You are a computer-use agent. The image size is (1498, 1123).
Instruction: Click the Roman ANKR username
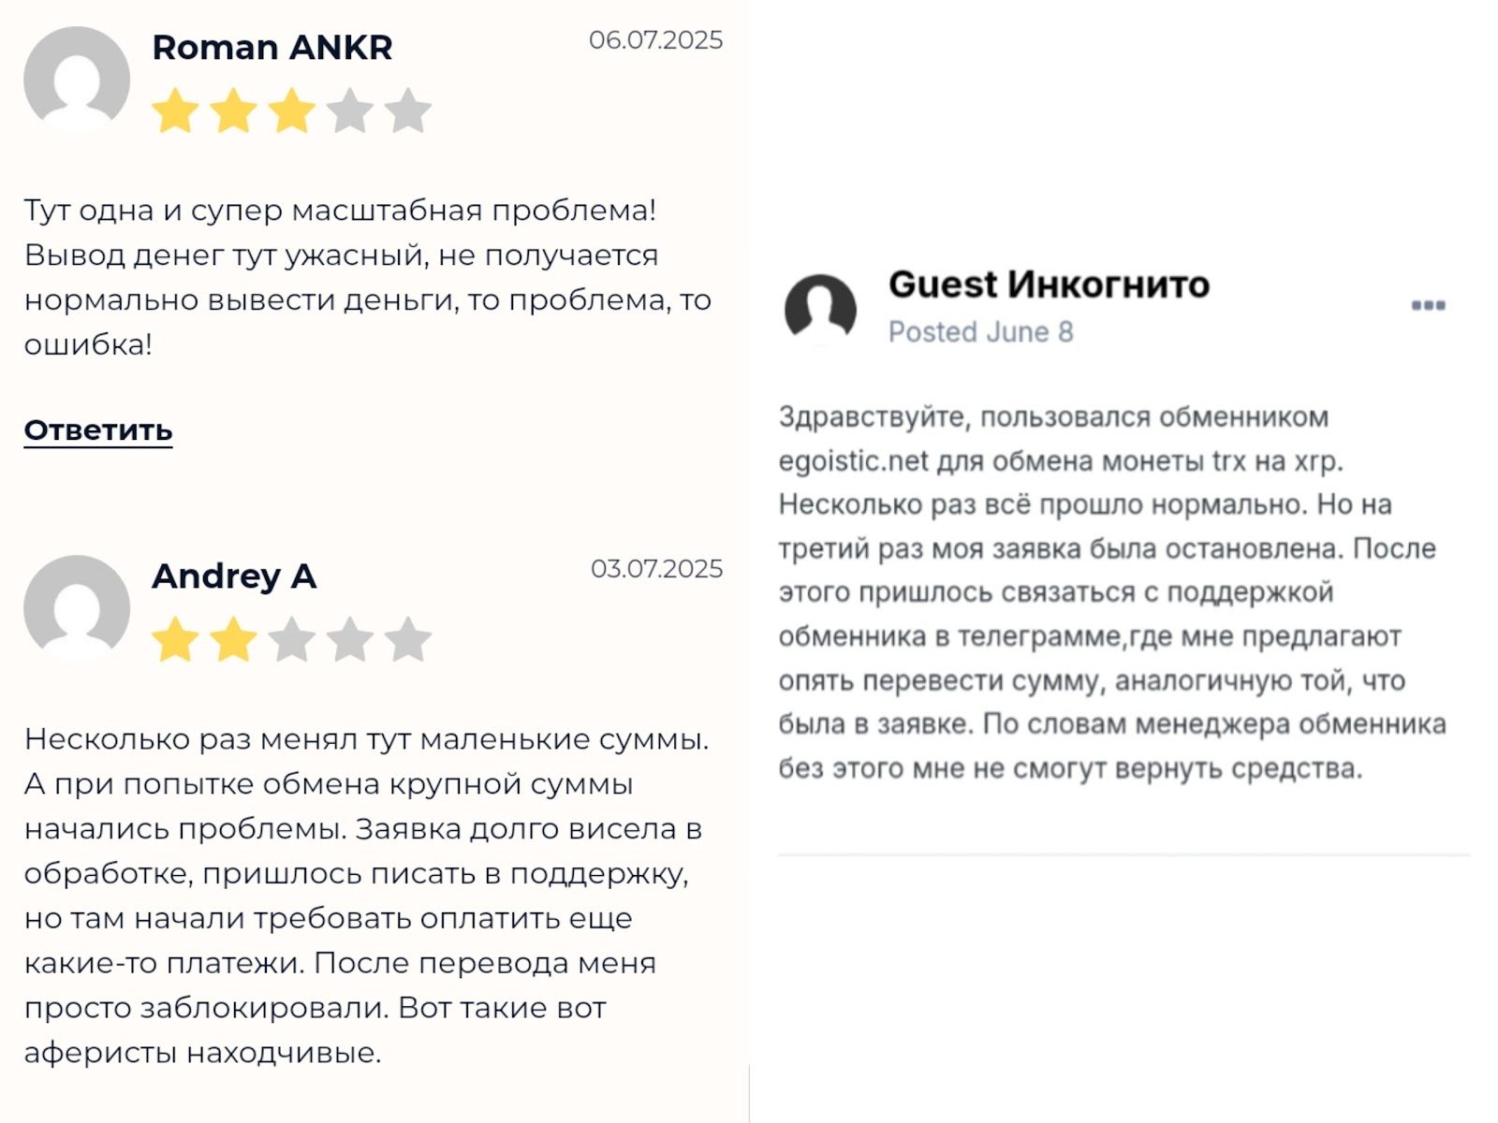272,48
